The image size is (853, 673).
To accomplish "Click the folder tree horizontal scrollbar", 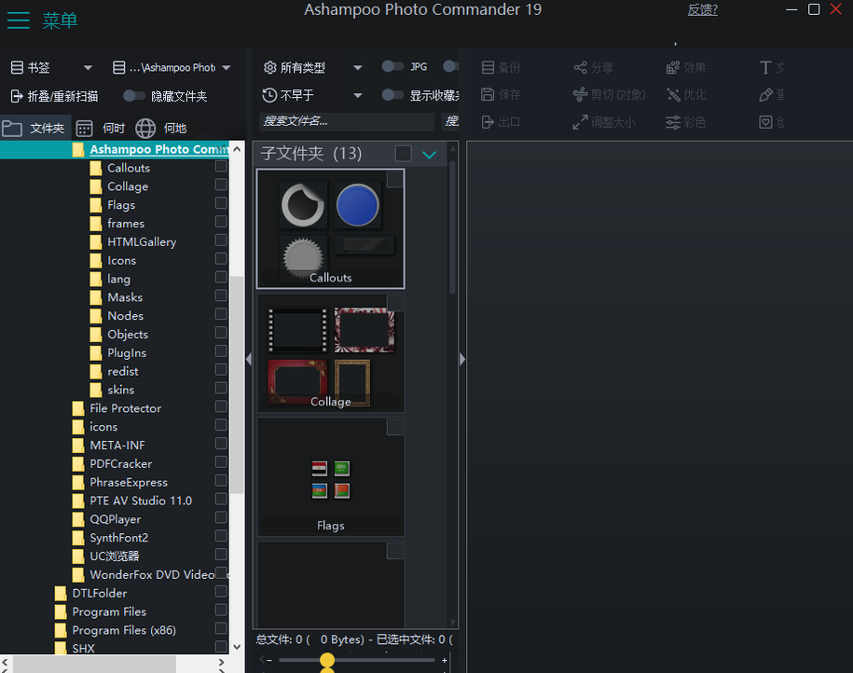I will (95, 664).
